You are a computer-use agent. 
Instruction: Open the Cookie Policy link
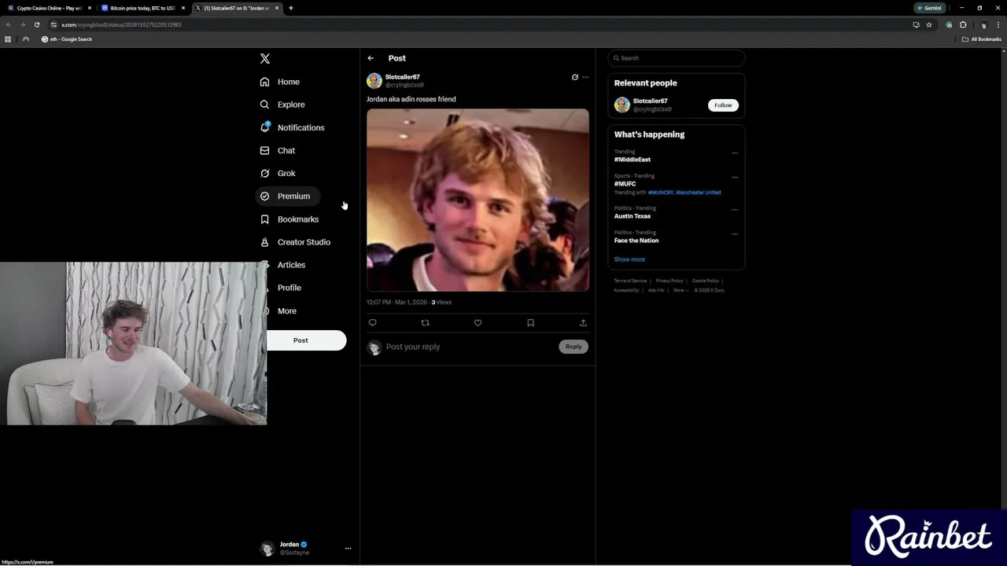705,281
